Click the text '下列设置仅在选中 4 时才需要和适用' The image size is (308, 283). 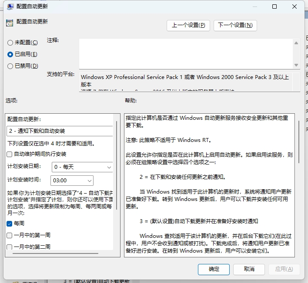point(51,144)
